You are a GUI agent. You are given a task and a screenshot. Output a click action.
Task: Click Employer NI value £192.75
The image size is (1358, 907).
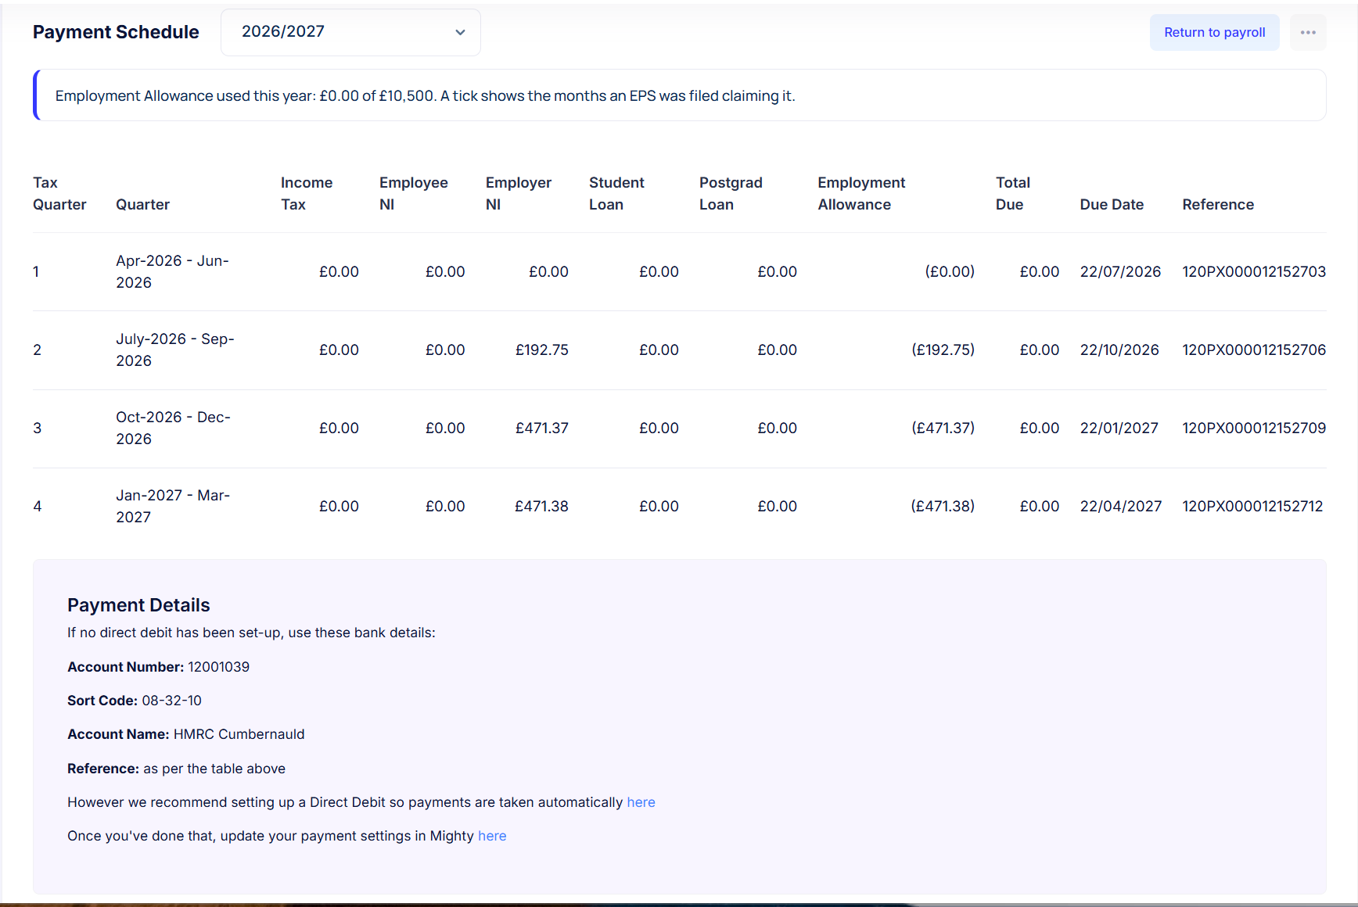point(542,350)
